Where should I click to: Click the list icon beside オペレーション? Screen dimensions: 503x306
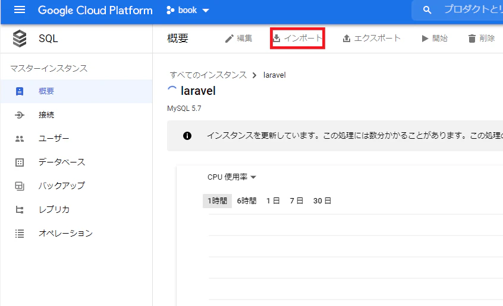point(20,234)
